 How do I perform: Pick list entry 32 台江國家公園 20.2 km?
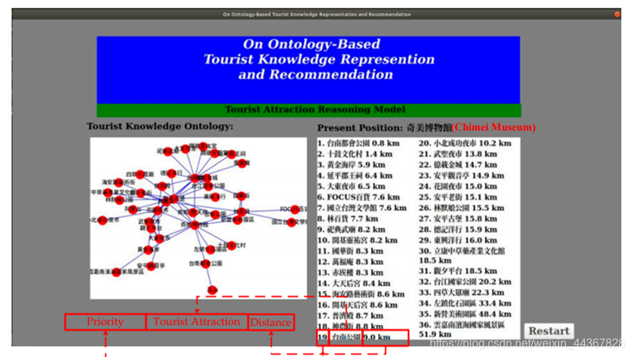tap(465, 282)
